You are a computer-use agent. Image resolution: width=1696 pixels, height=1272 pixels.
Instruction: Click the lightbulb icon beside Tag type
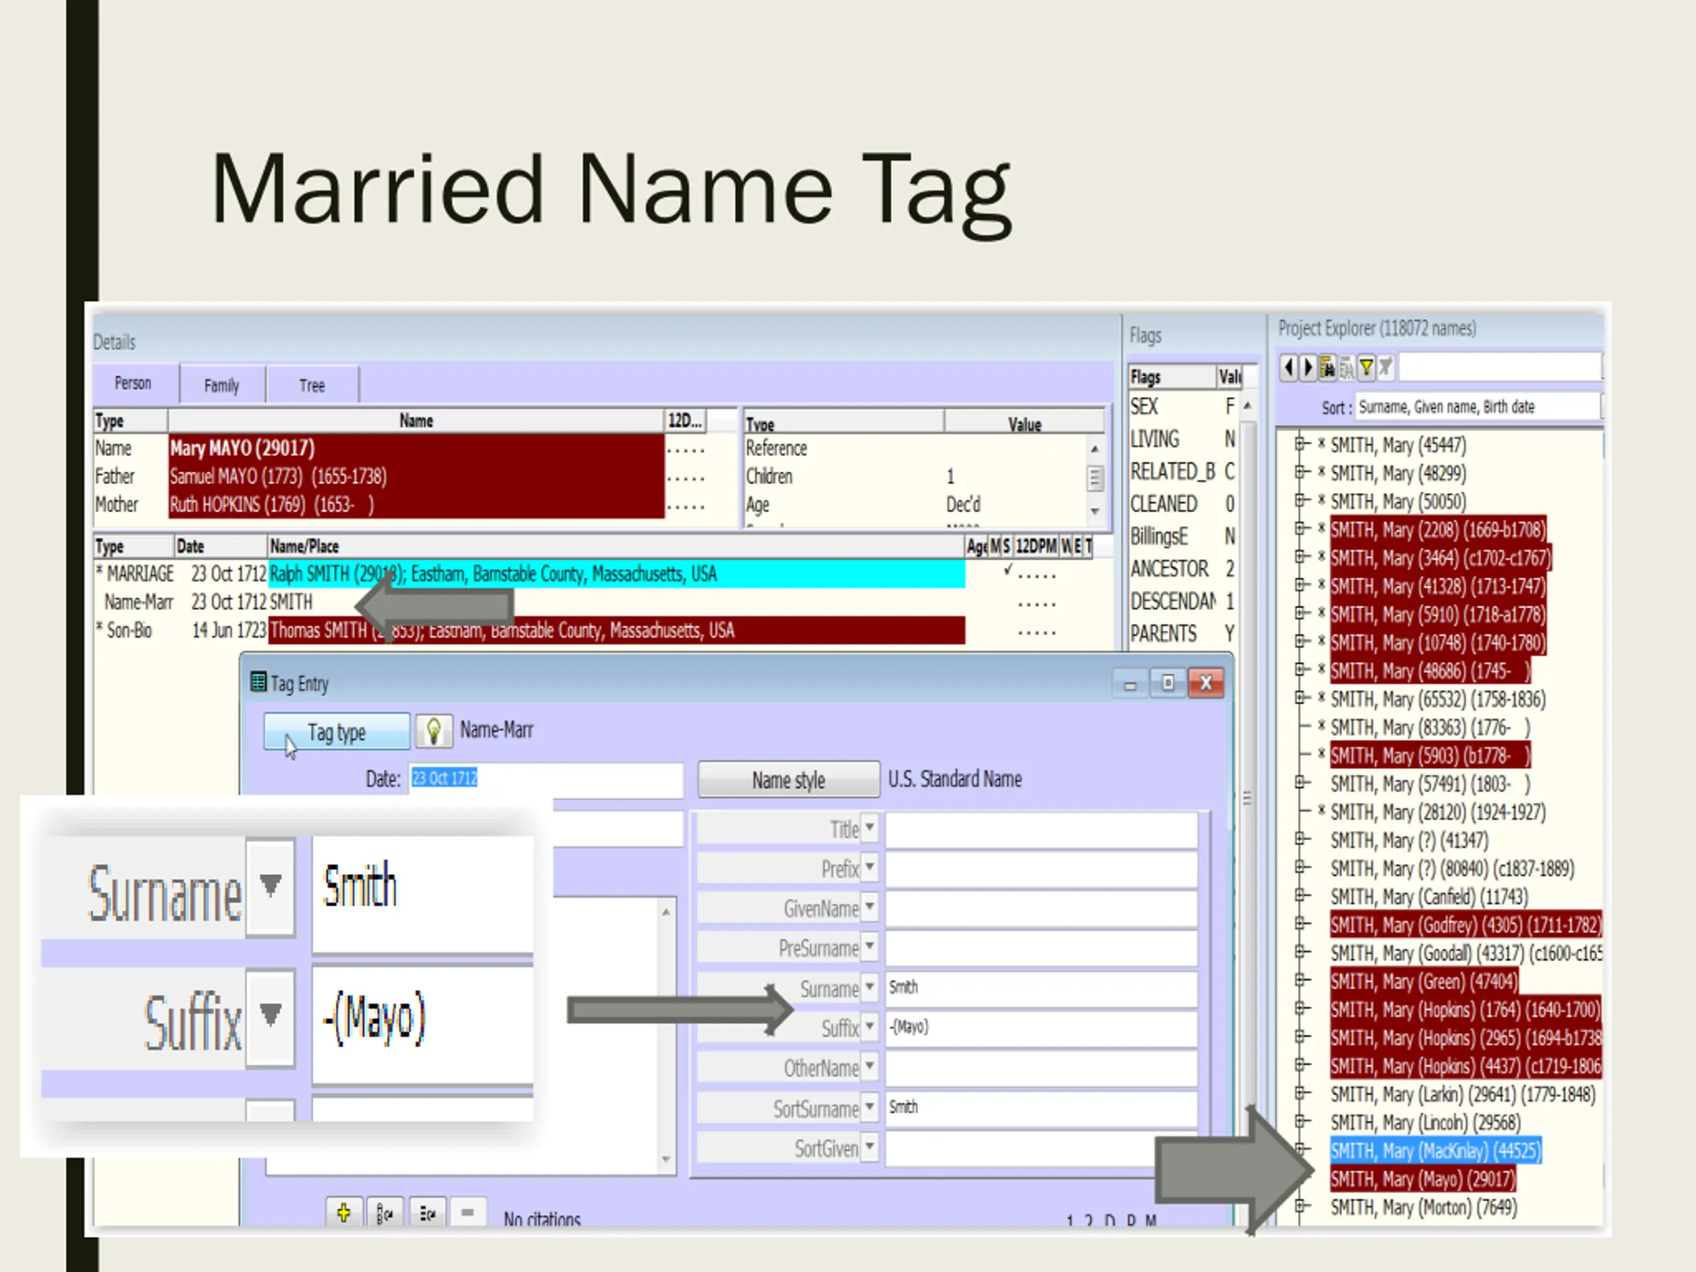click(x=433, y=731)
